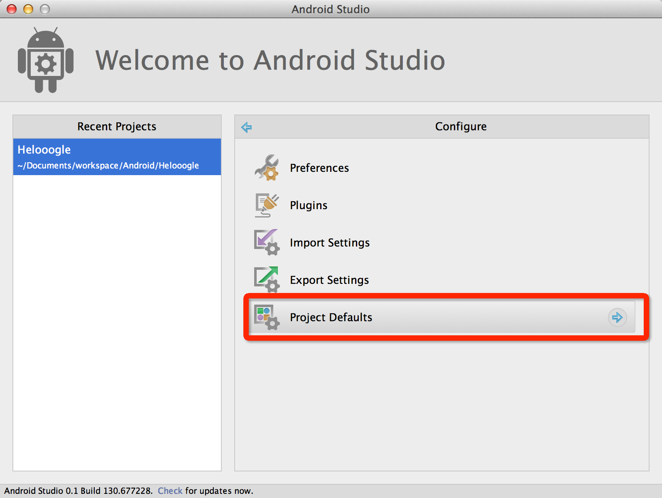Open the Helooogle recent project
Screen dimensions: 662x498
[x=117, y=157]
